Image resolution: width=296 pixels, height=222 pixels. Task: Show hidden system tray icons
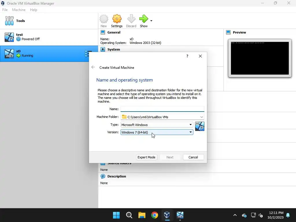click(235, 215)
